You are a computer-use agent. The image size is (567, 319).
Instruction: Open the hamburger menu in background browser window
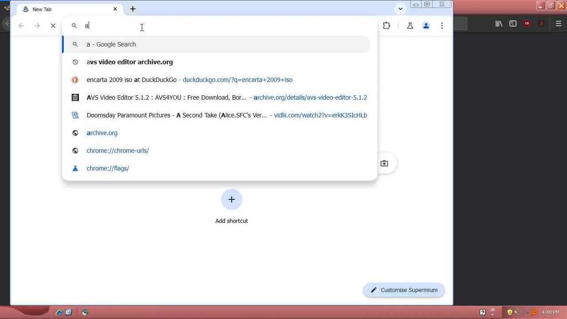[559, 24]
